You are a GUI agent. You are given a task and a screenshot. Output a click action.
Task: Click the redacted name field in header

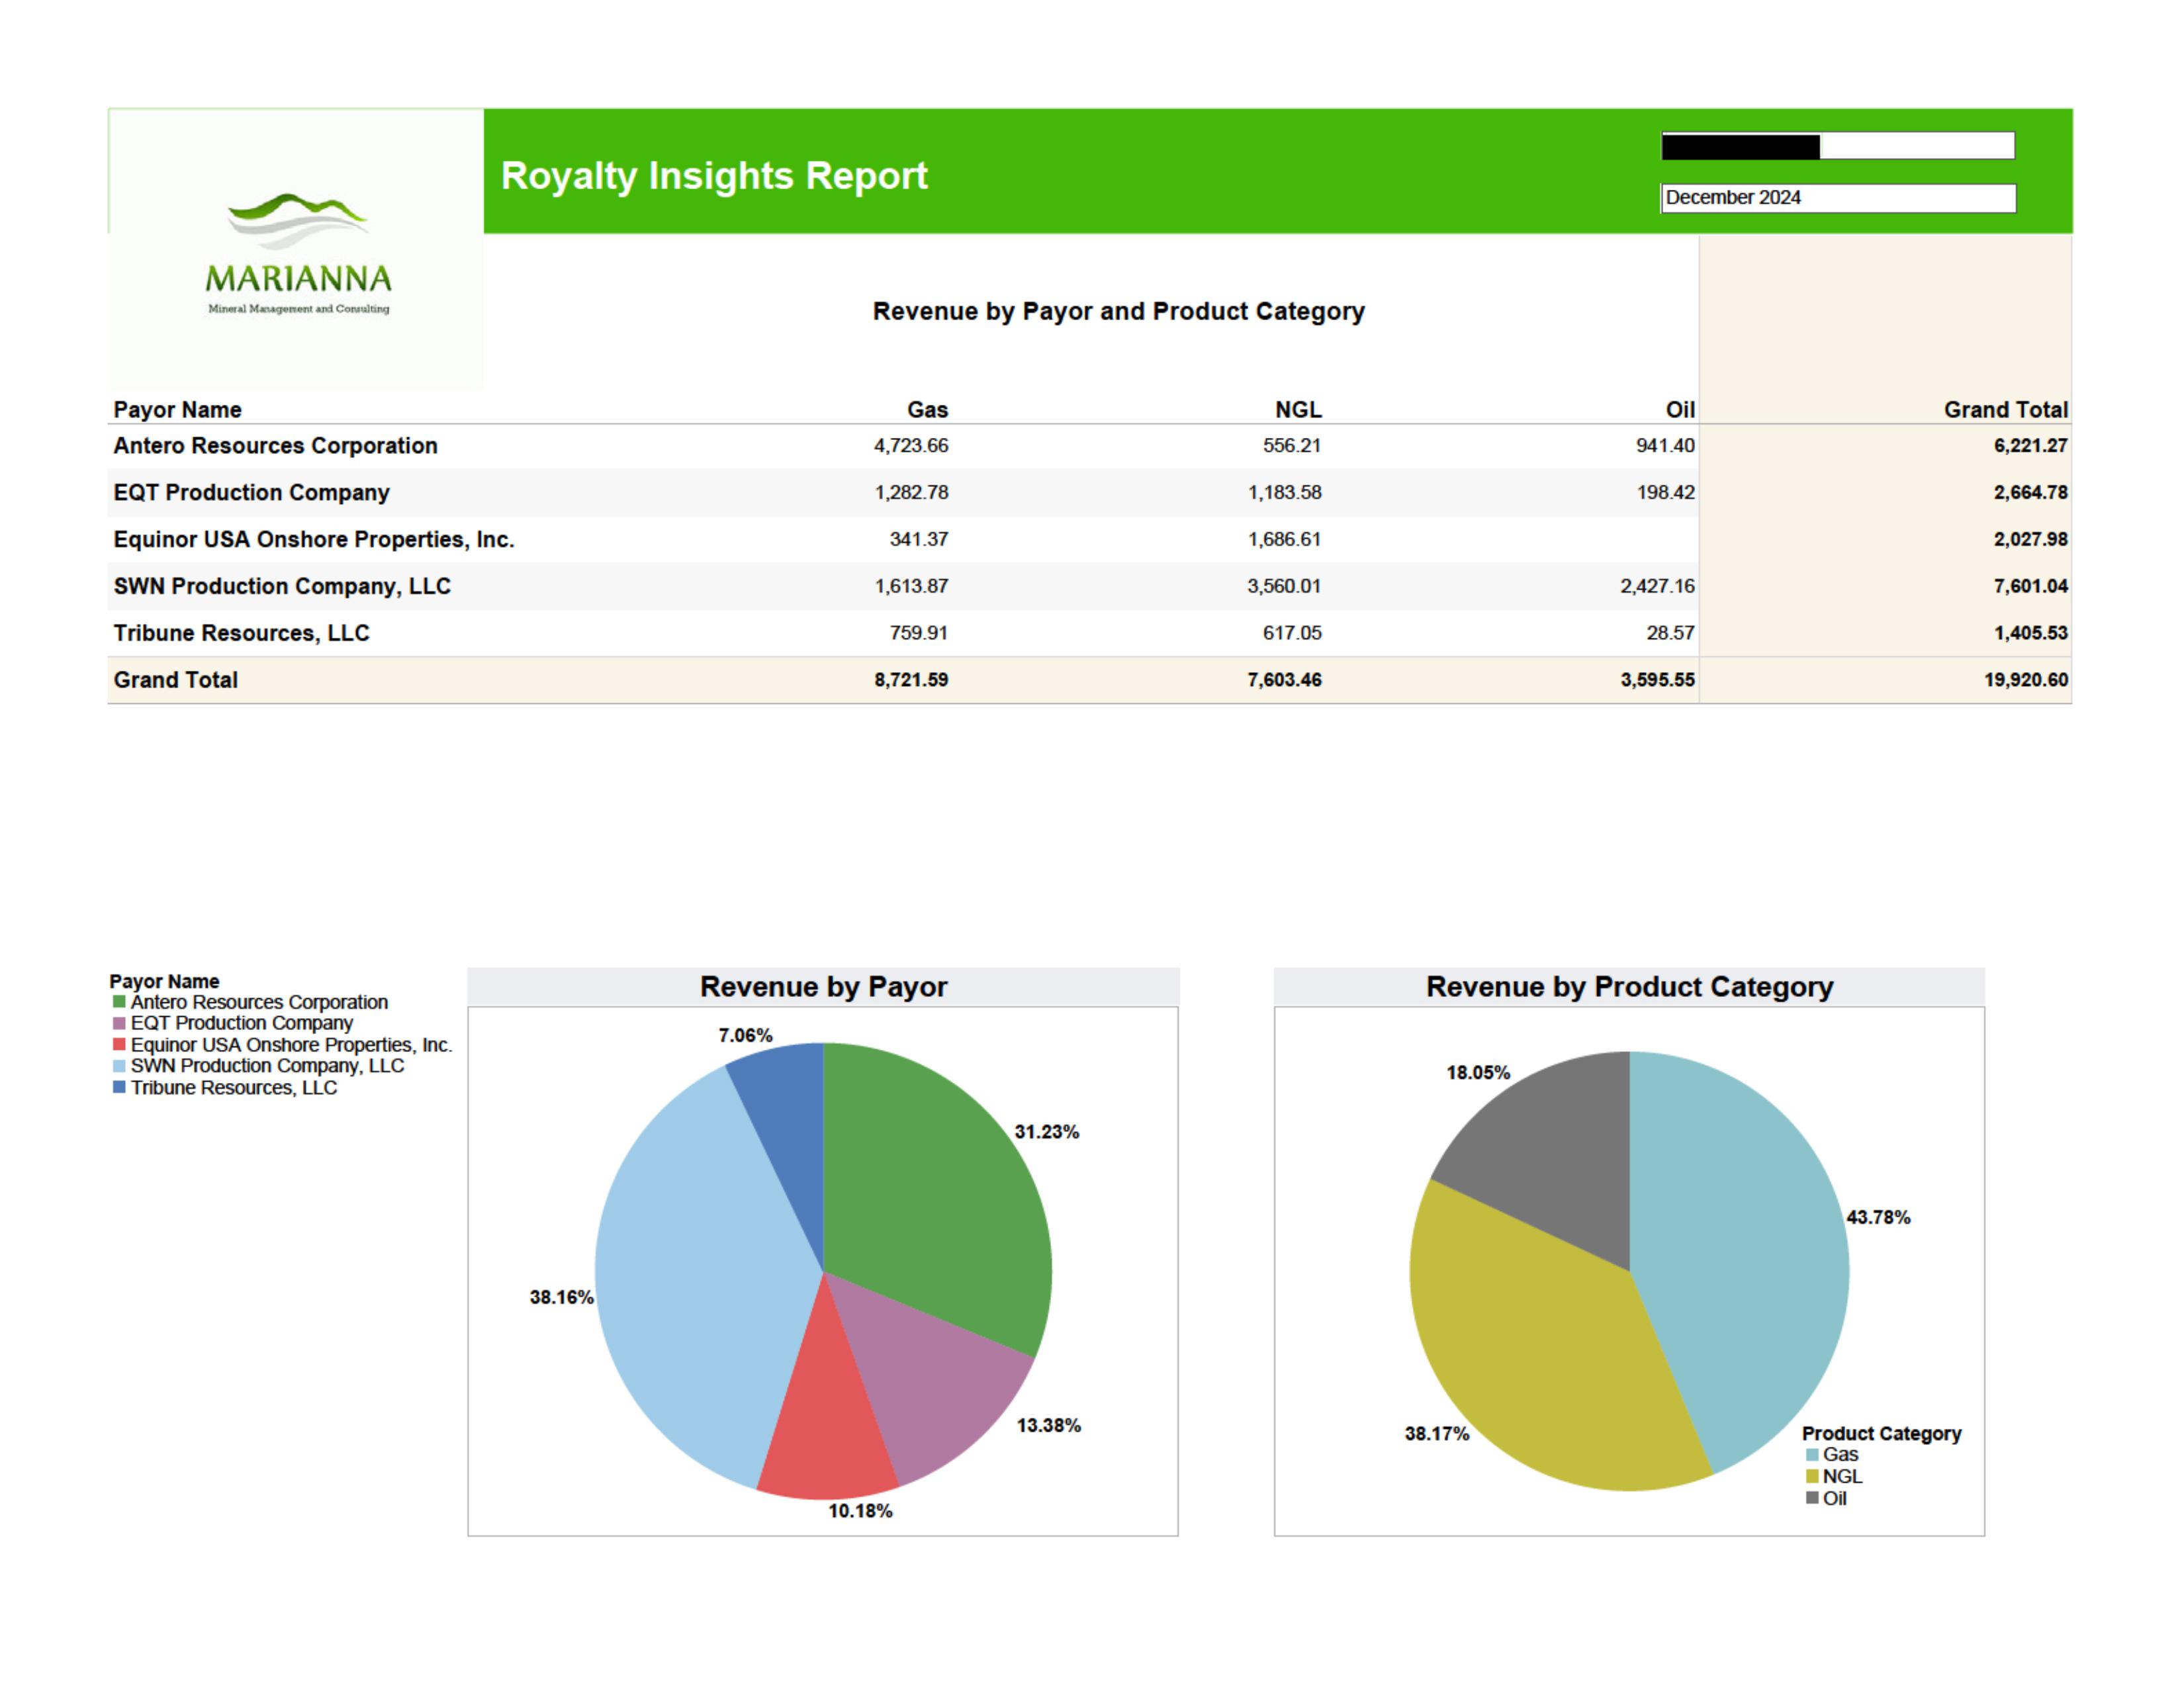click(x=1838, y=146)
